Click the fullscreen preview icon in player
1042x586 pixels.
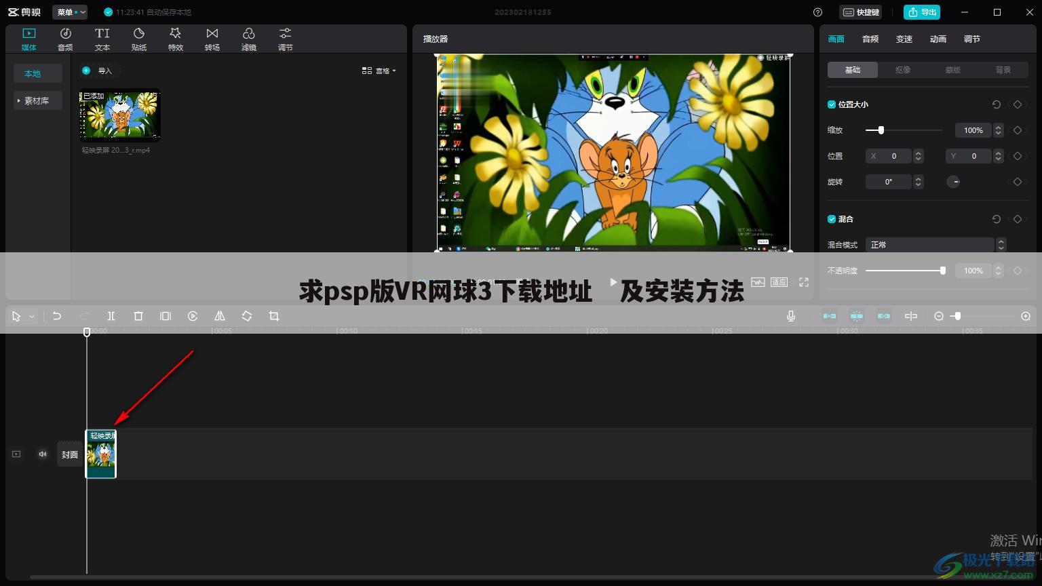(x=804, y=282)
